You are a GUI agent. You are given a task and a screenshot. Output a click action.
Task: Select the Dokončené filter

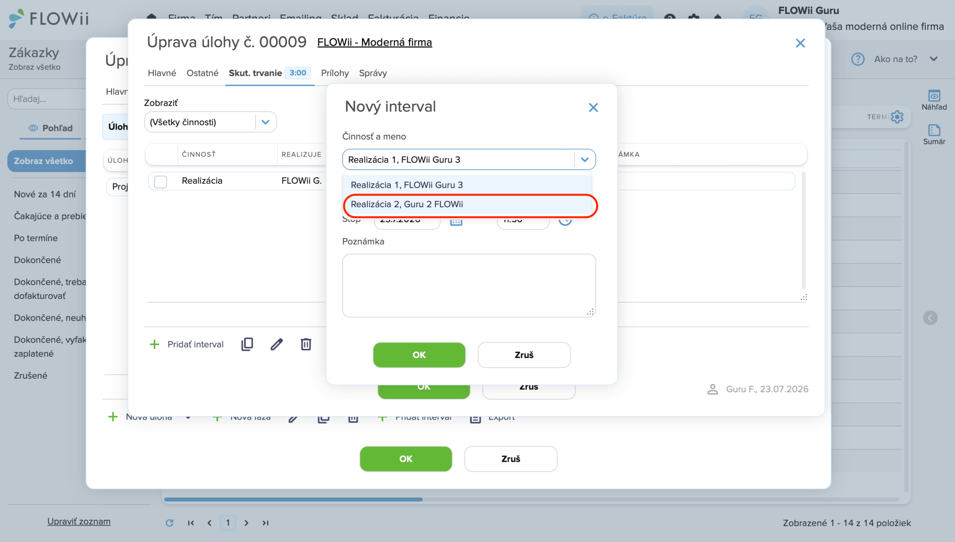(x=37, y=260)
